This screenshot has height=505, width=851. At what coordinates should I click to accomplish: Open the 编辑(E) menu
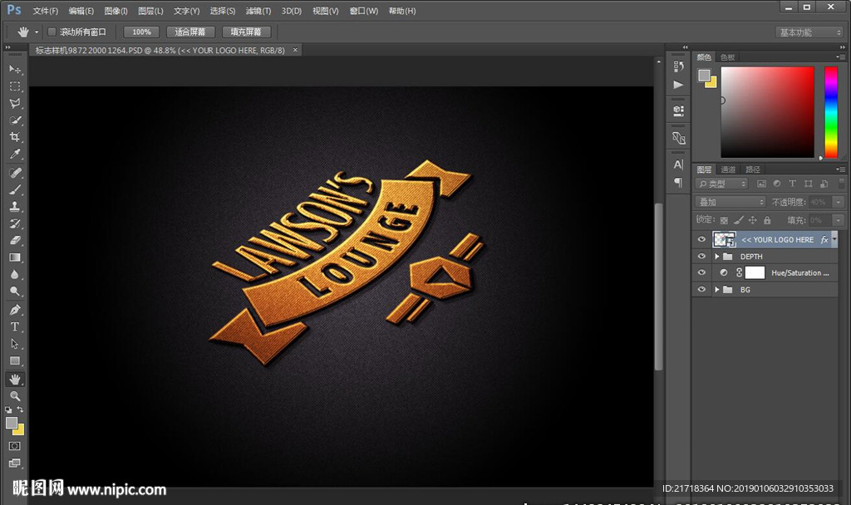(81, 11)
